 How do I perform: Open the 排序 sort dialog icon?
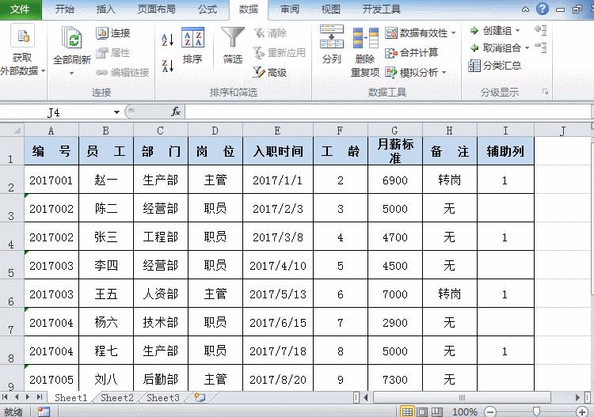192,37
